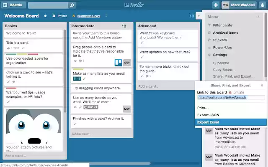Click the archive icon beside Archived items
This screenshot has width=268, height=167.
(209, 33)
